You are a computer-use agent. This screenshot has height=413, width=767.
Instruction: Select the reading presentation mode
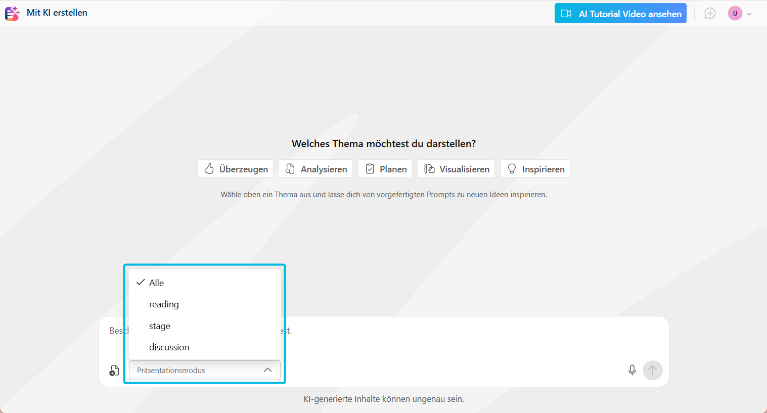[x=205, y=304]
